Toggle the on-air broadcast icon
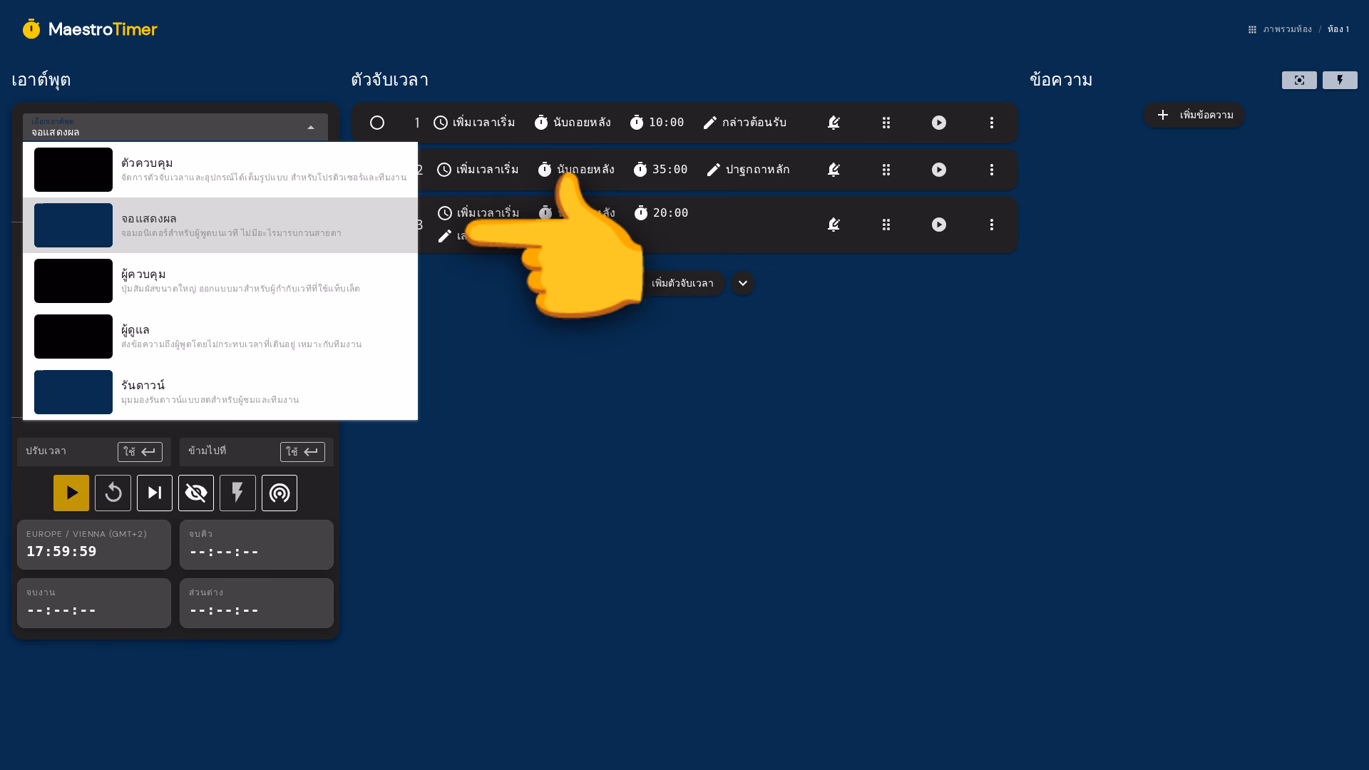 point(280,493)
